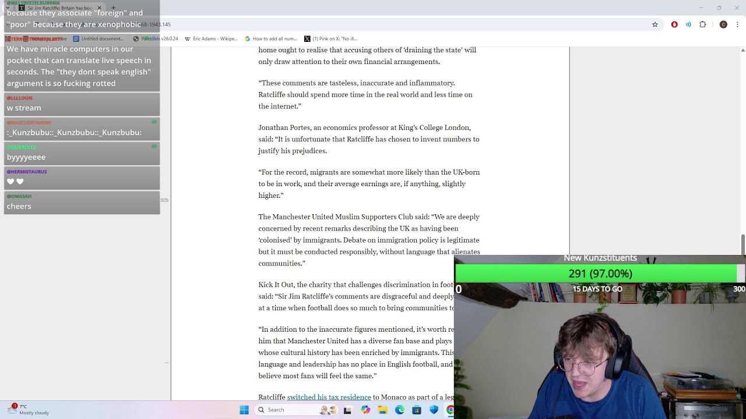The image size is (746, 419).
Task: Open the v26.0.24 bookmark
Action: pos(156,39)
